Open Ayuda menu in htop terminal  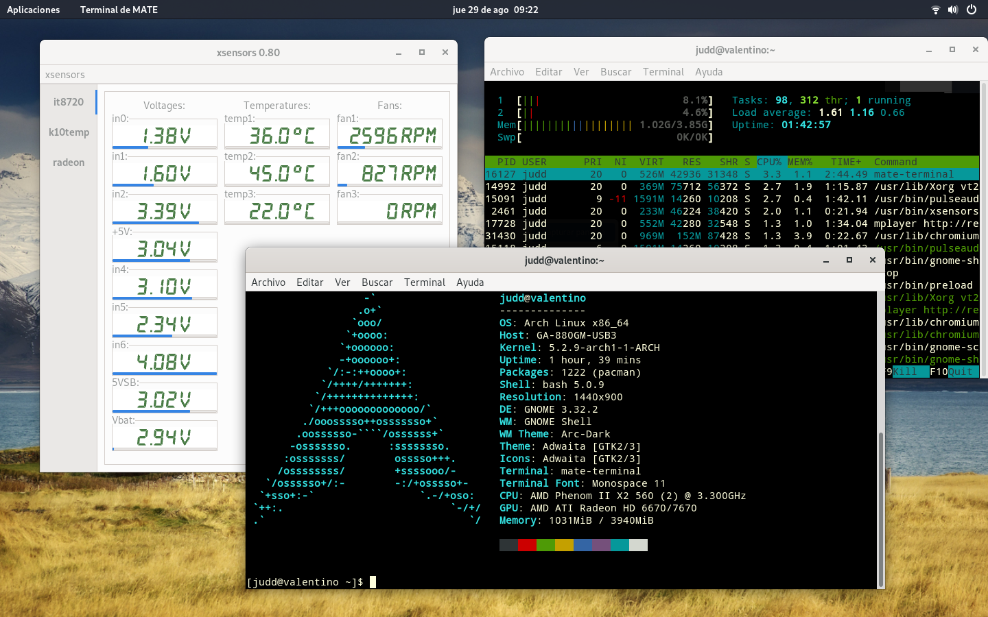coord(709,72)
